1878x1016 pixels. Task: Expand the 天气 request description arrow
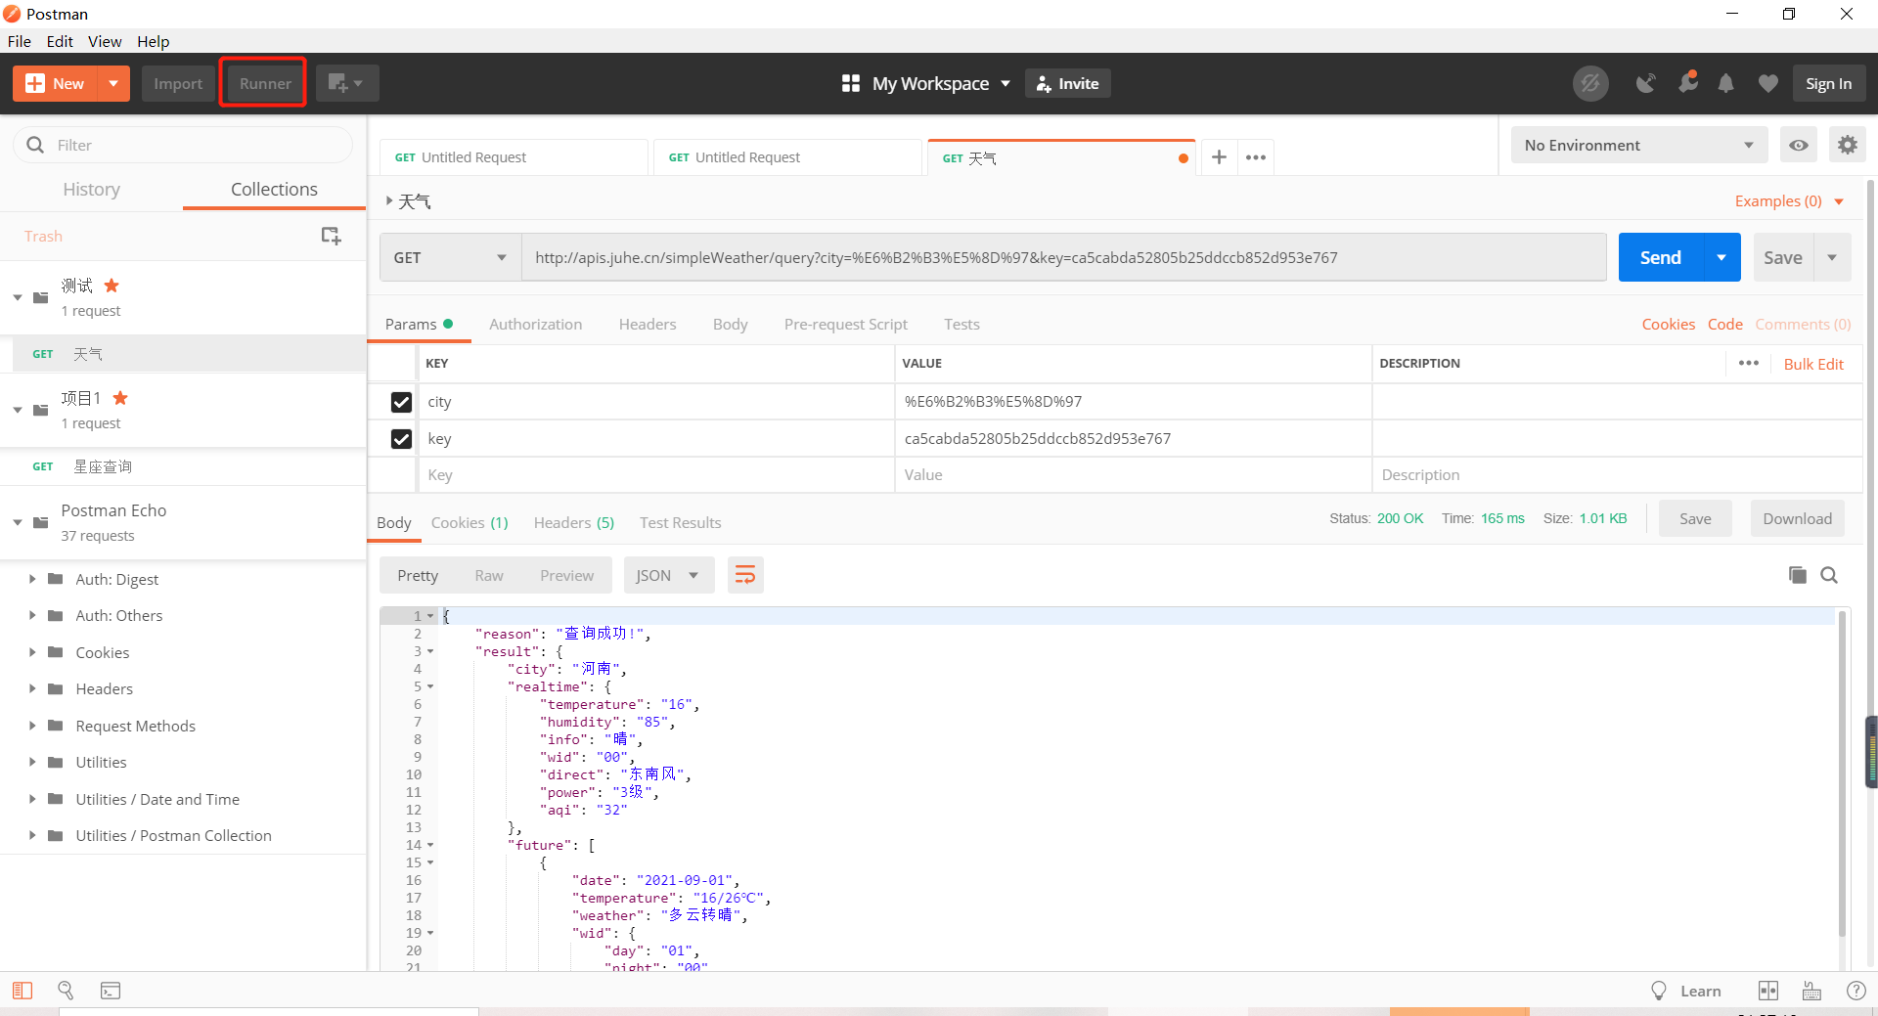389,200
